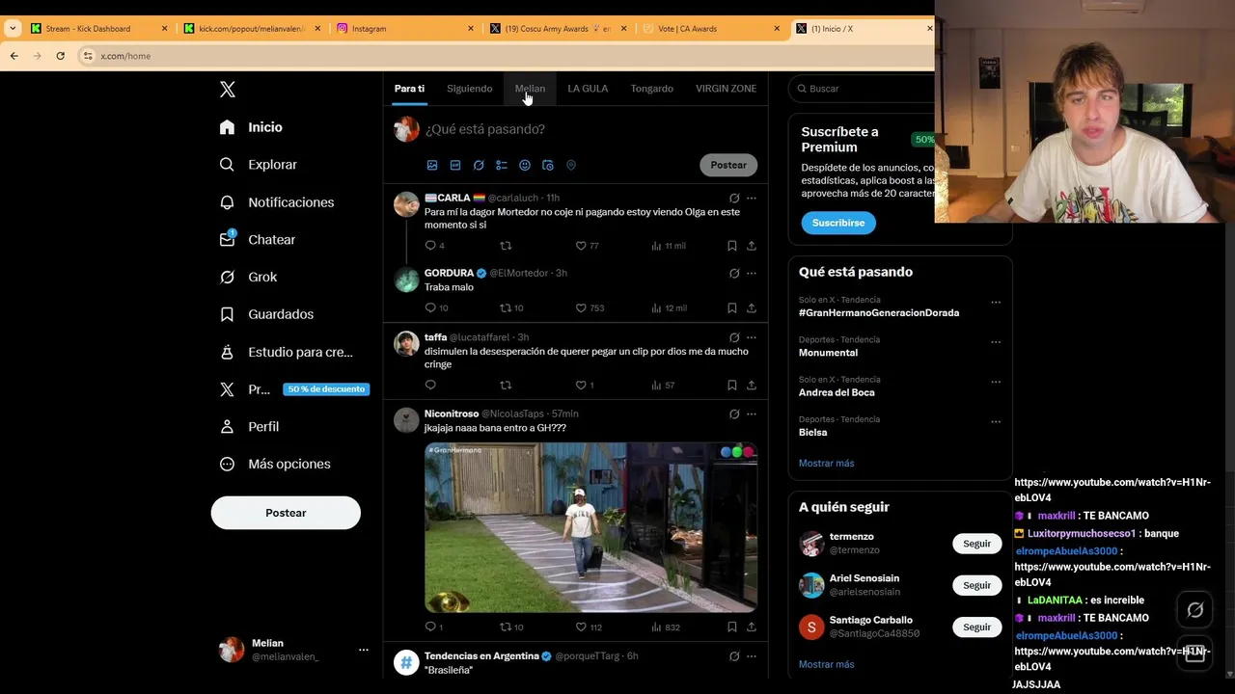Reply to CARLA's post

point(431,246)
